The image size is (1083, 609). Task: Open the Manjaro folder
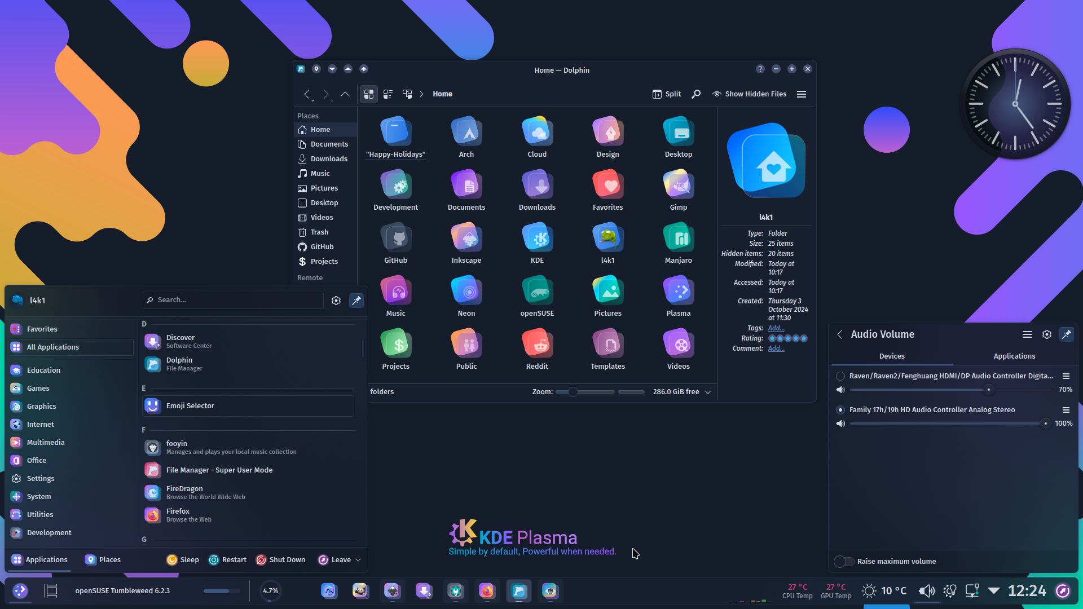tap(678, 243)
